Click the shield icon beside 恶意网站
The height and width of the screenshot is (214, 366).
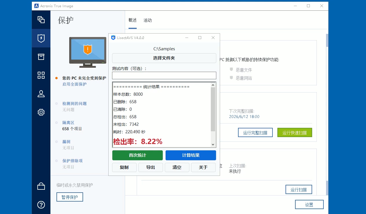231,78
